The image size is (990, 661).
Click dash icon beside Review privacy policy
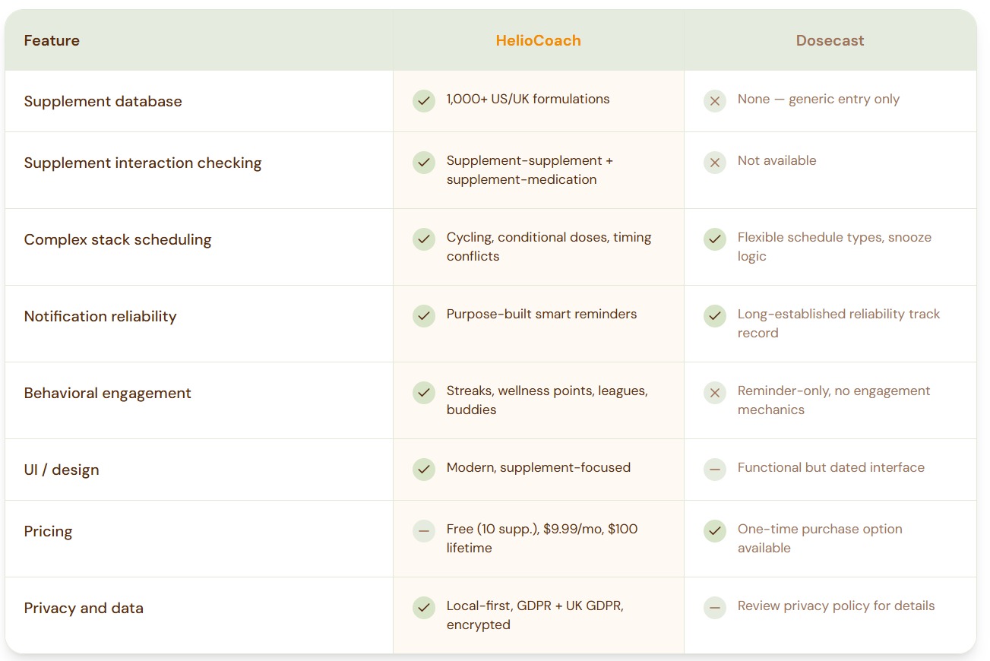(x=714, y=607)
